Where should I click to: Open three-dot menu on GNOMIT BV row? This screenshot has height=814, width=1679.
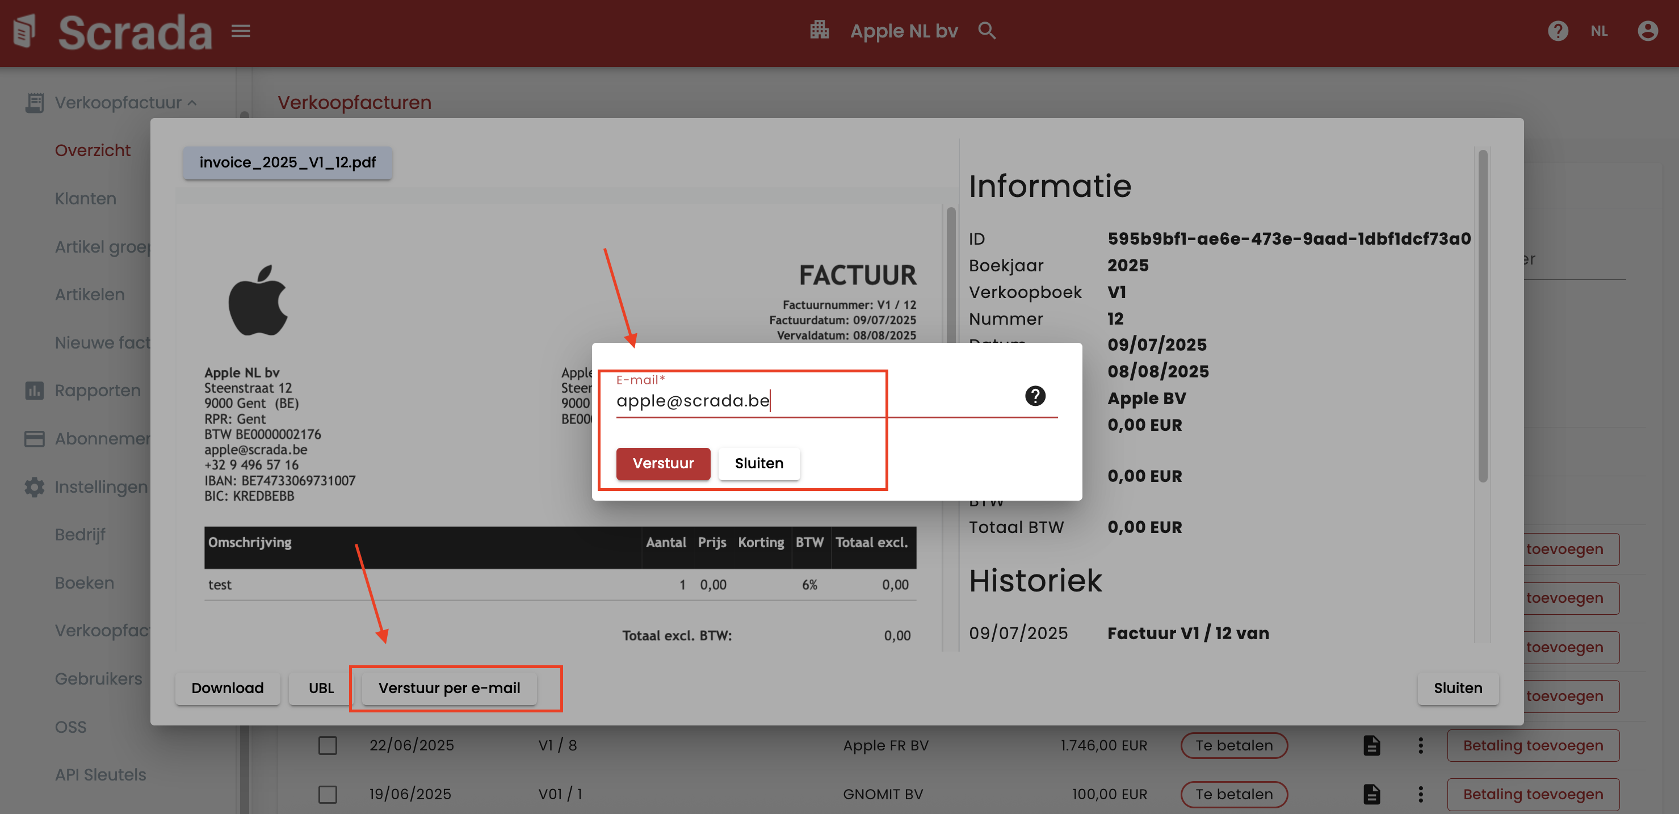[x=1420, y=794]
